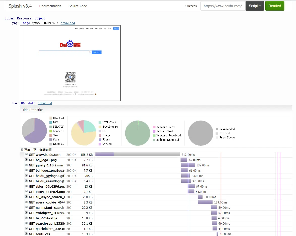Click the 812.00ms timeline bar for www.baidu.com
296x236 pixels.
pos(138,155)
